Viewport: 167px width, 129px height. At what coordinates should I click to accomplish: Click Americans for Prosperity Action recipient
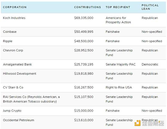118,20
